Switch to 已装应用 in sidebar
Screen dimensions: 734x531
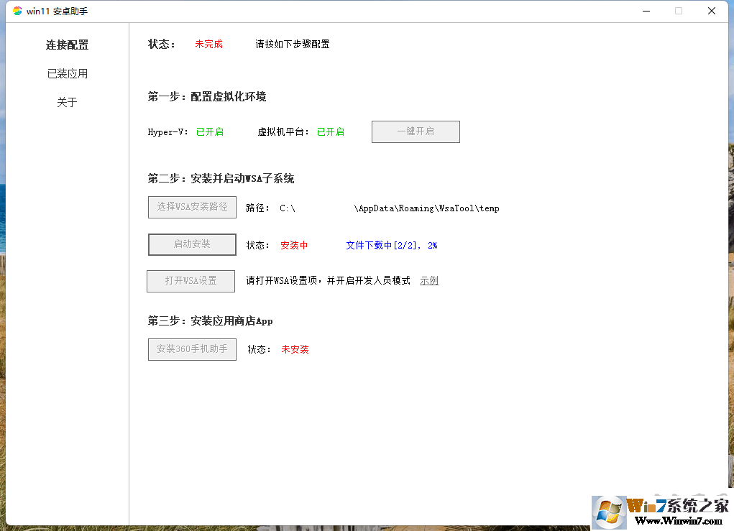tap(67, 73)
